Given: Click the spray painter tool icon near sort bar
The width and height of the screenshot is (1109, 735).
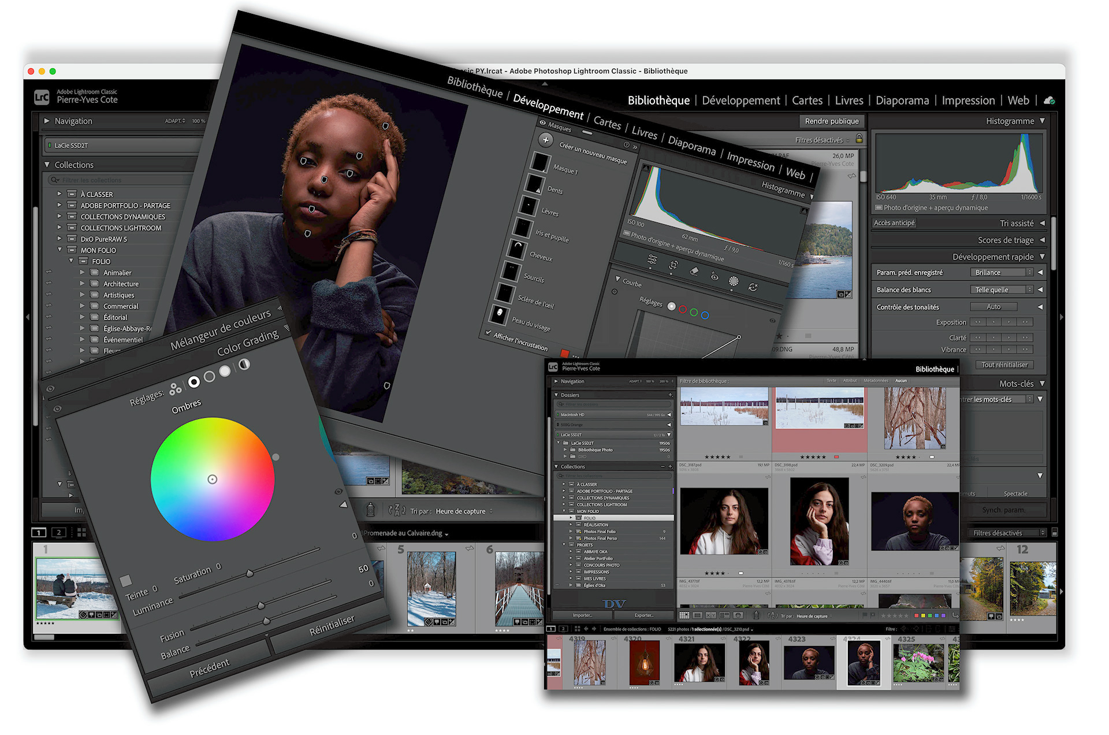Looking at the screenshot, I should click(371, 510).
